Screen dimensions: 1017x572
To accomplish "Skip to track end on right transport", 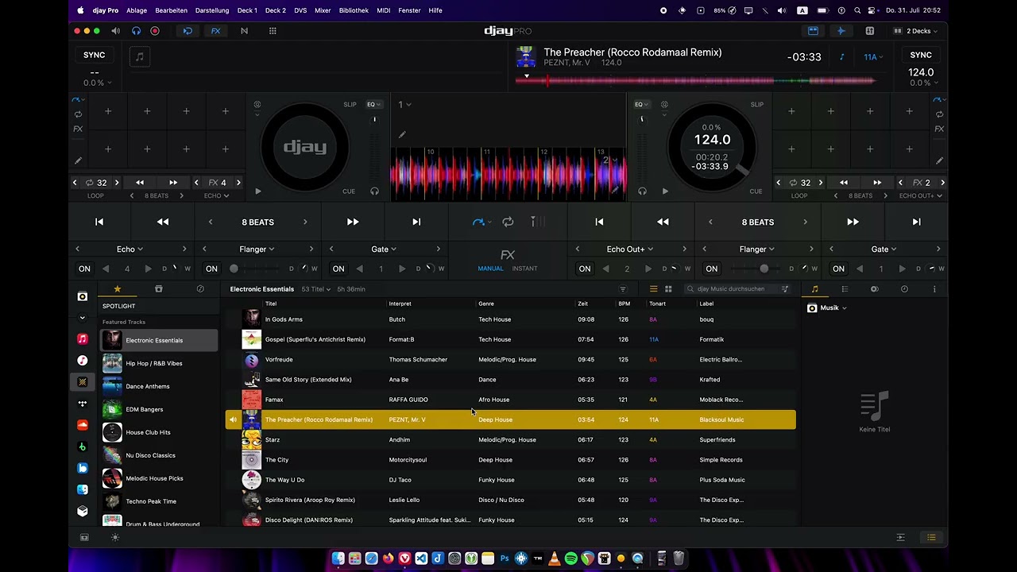I will click(x=916, y=222).
